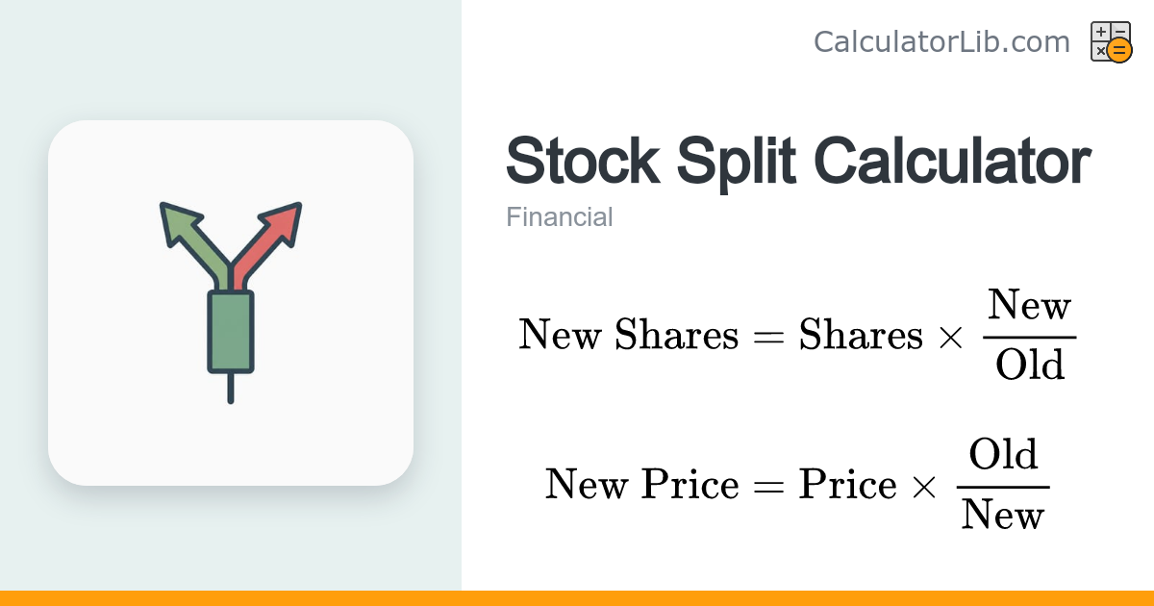The width and height of the screenshot is (1154, 606).
Task: Click the white rounded icon card
Action: pos(231,303)
